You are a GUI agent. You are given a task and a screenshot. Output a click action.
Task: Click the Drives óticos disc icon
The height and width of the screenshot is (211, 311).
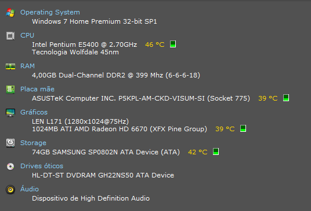tap(10, 166)
